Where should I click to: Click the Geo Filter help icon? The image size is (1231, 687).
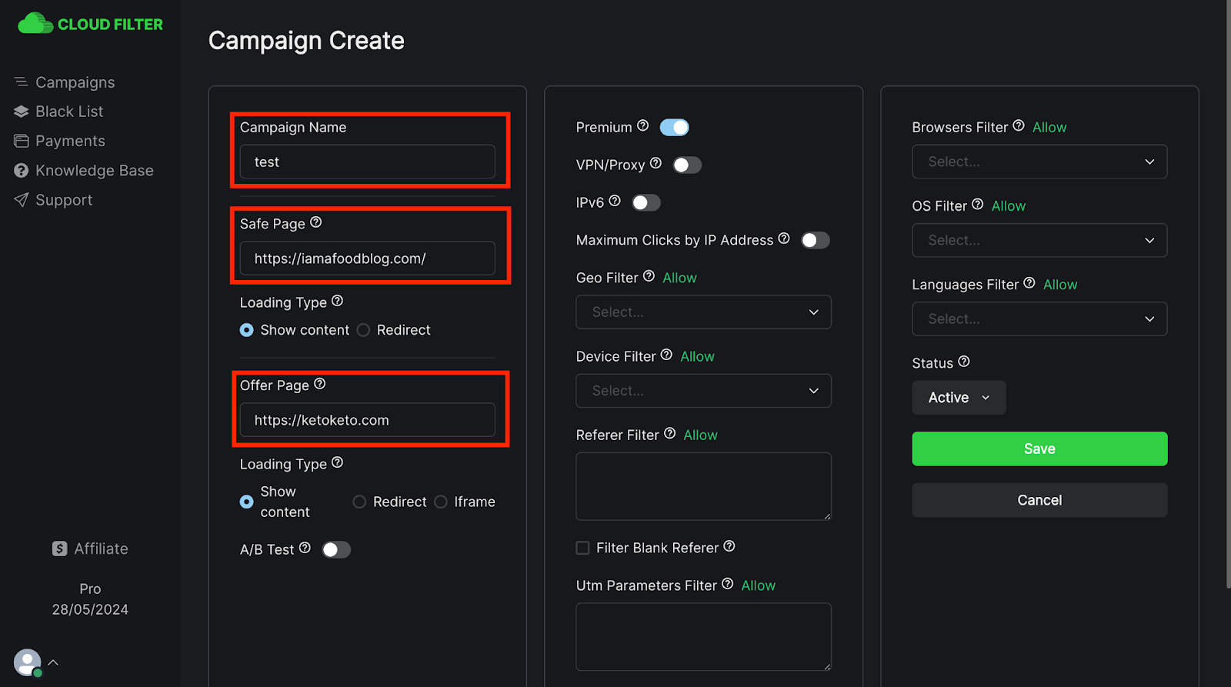(x=649, y=276)
